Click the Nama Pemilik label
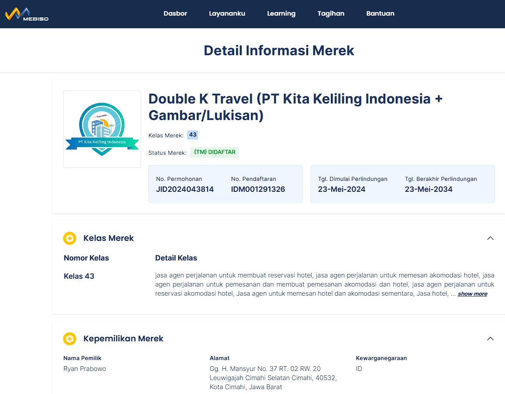This screenshot has width=505, height=394. [82, 358]
